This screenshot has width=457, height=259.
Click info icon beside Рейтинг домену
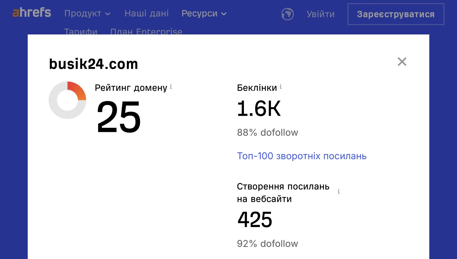(x=171, y=87)
